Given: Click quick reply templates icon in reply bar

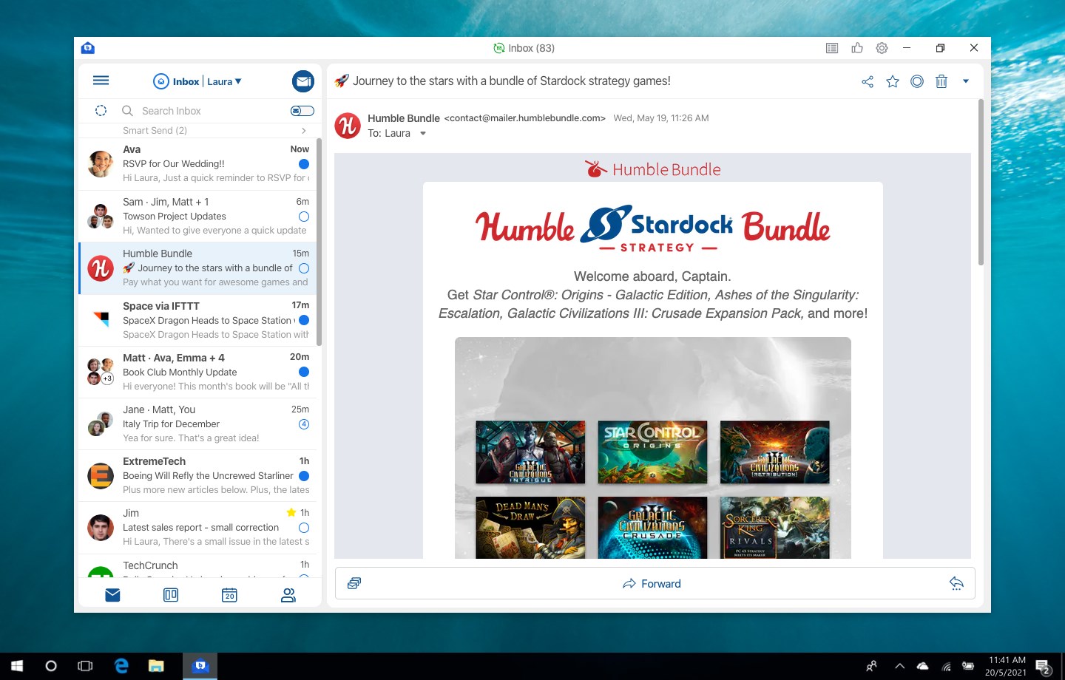Looking at the screenshot, I should click(x=354, y=583).
